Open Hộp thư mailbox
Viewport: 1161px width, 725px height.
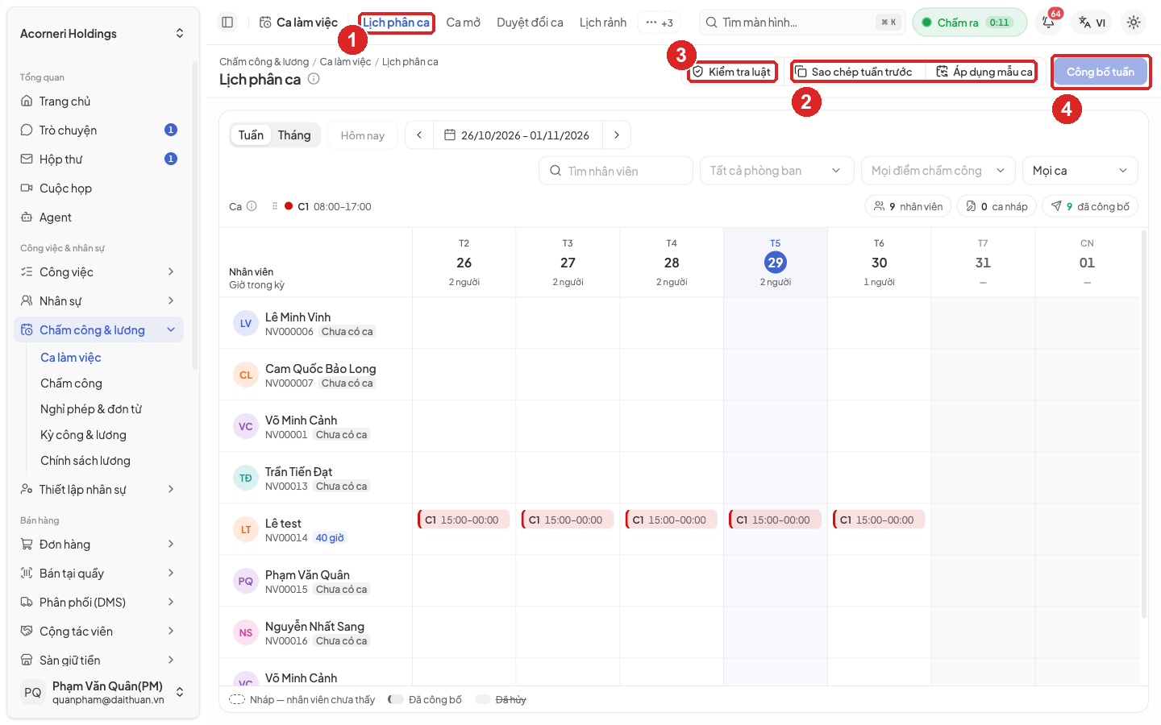point(99,159)
